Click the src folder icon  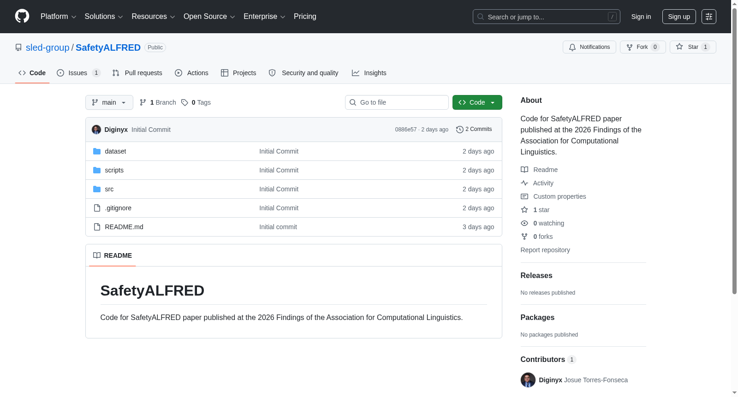click(x=97, y=189)
